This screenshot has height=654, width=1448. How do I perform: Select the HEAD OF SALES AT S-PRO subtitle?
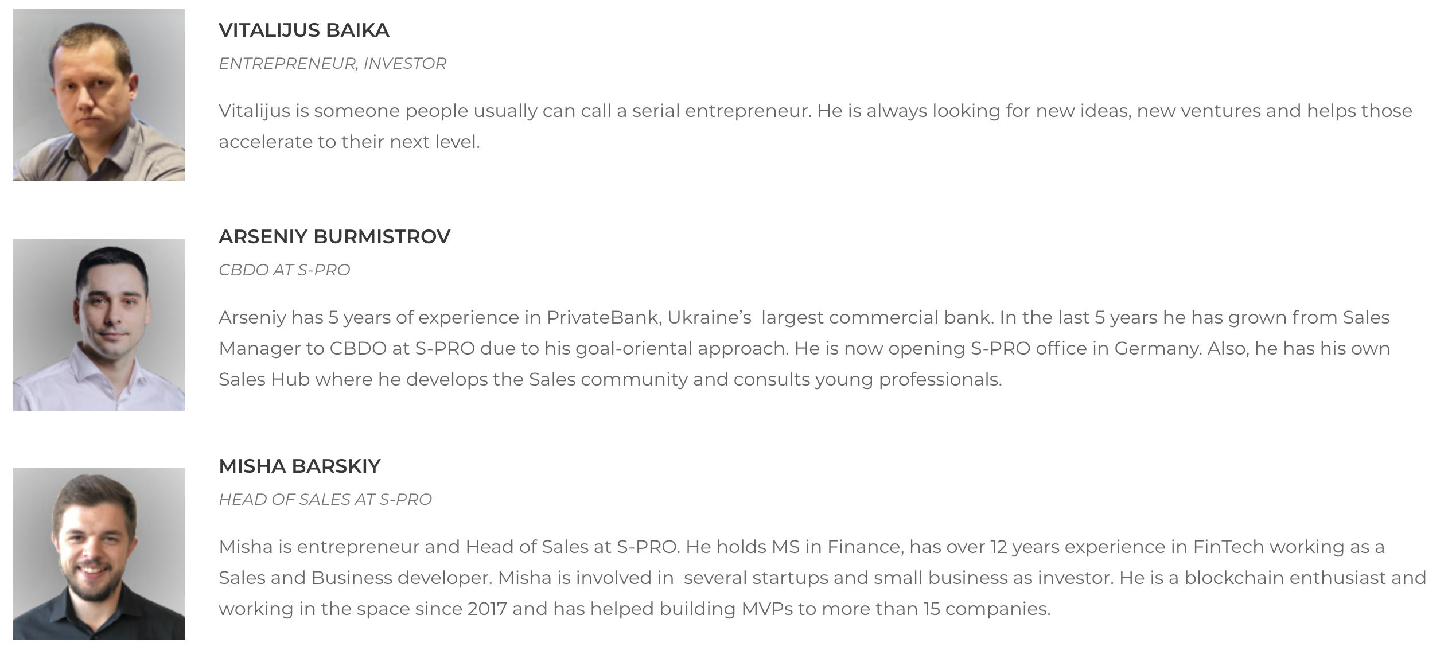[x=325, y=499]
